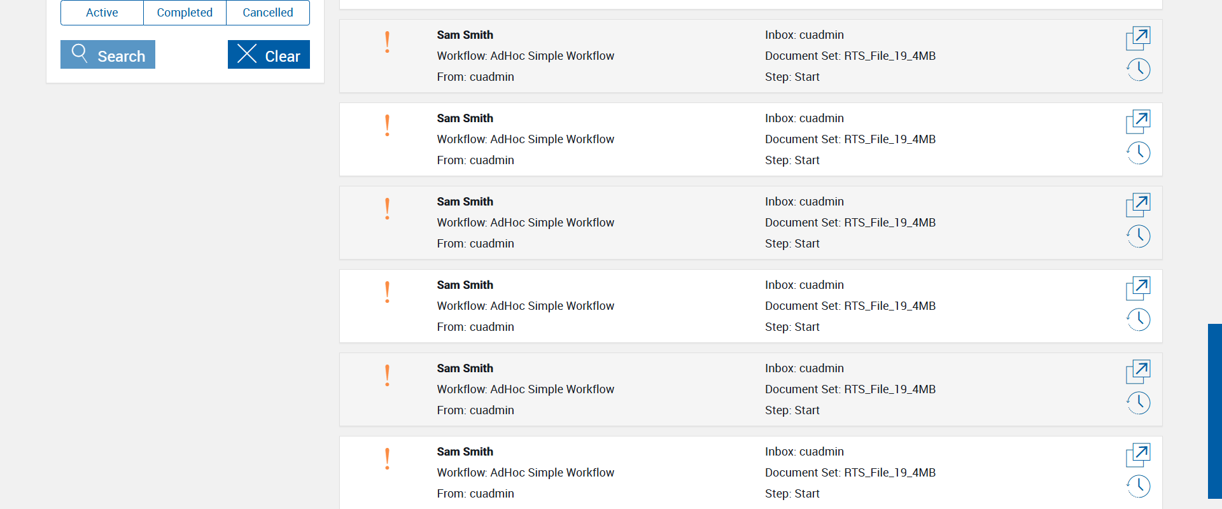Open the fourth workflow row via its popup icon
Image resolution: width=1222 pixels, height=509 pixels.
[x=1138, y=288]
